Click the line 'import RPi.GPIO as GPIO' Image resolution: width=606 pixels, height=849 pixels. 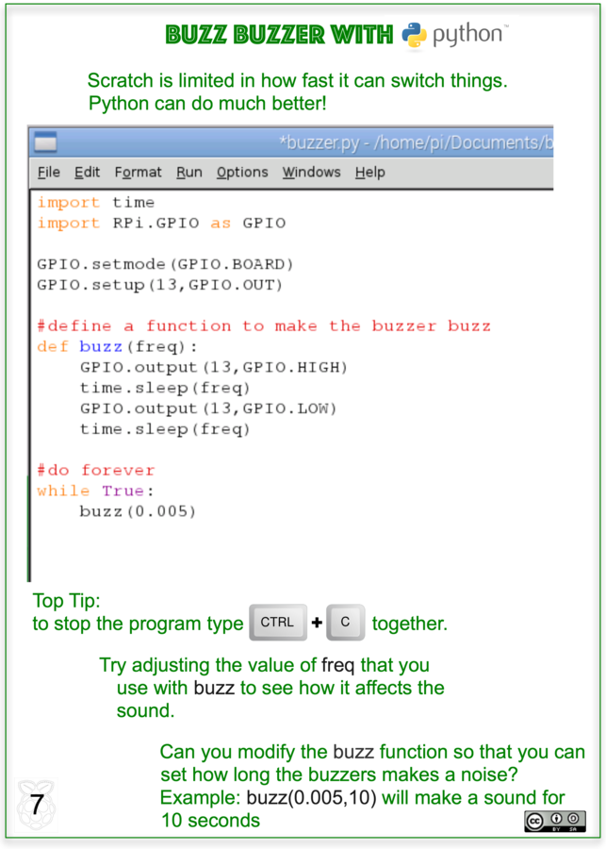point(161,223)
